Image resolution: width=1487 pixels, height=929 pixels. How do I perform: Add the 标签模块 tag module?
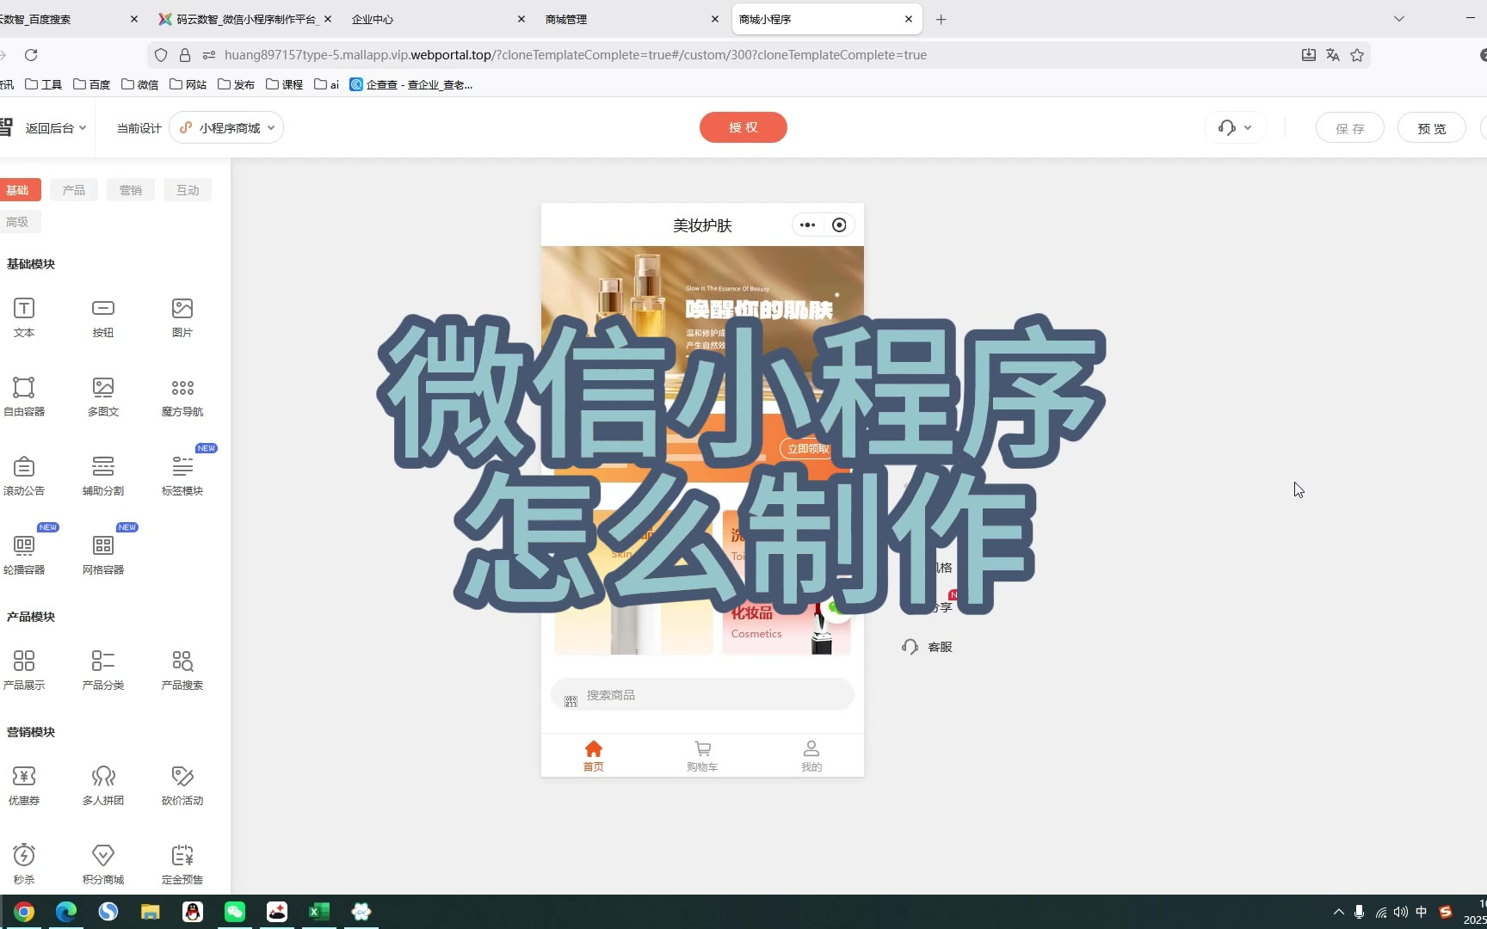(182, 476)
